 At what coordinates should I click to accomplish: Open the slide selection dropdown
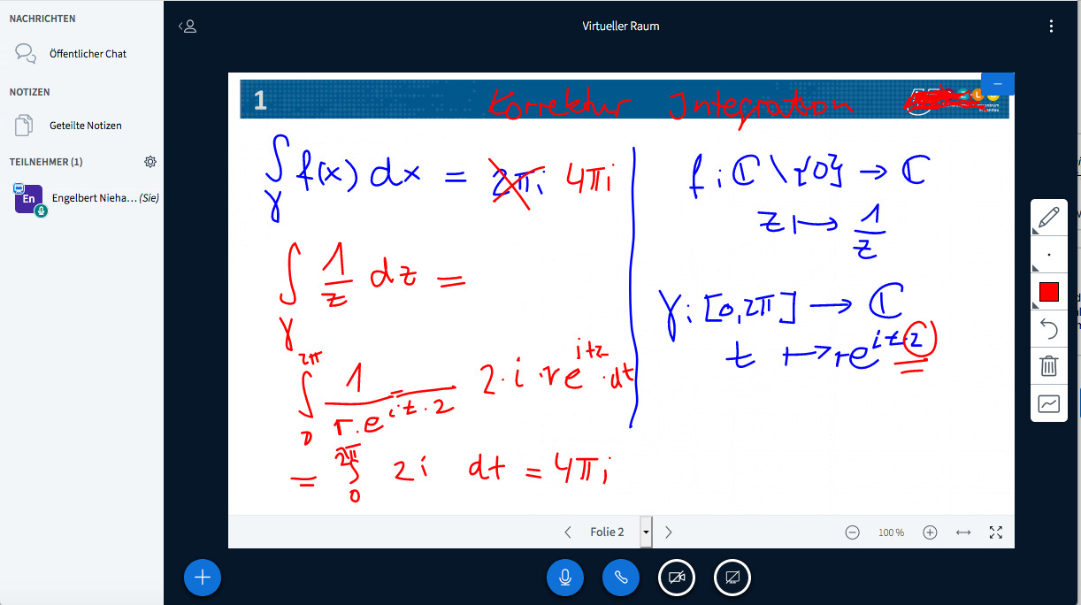click(646, 532)
